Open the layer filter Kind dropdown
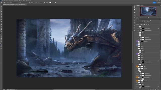161x90 pixels. click(x=139, y=21)
